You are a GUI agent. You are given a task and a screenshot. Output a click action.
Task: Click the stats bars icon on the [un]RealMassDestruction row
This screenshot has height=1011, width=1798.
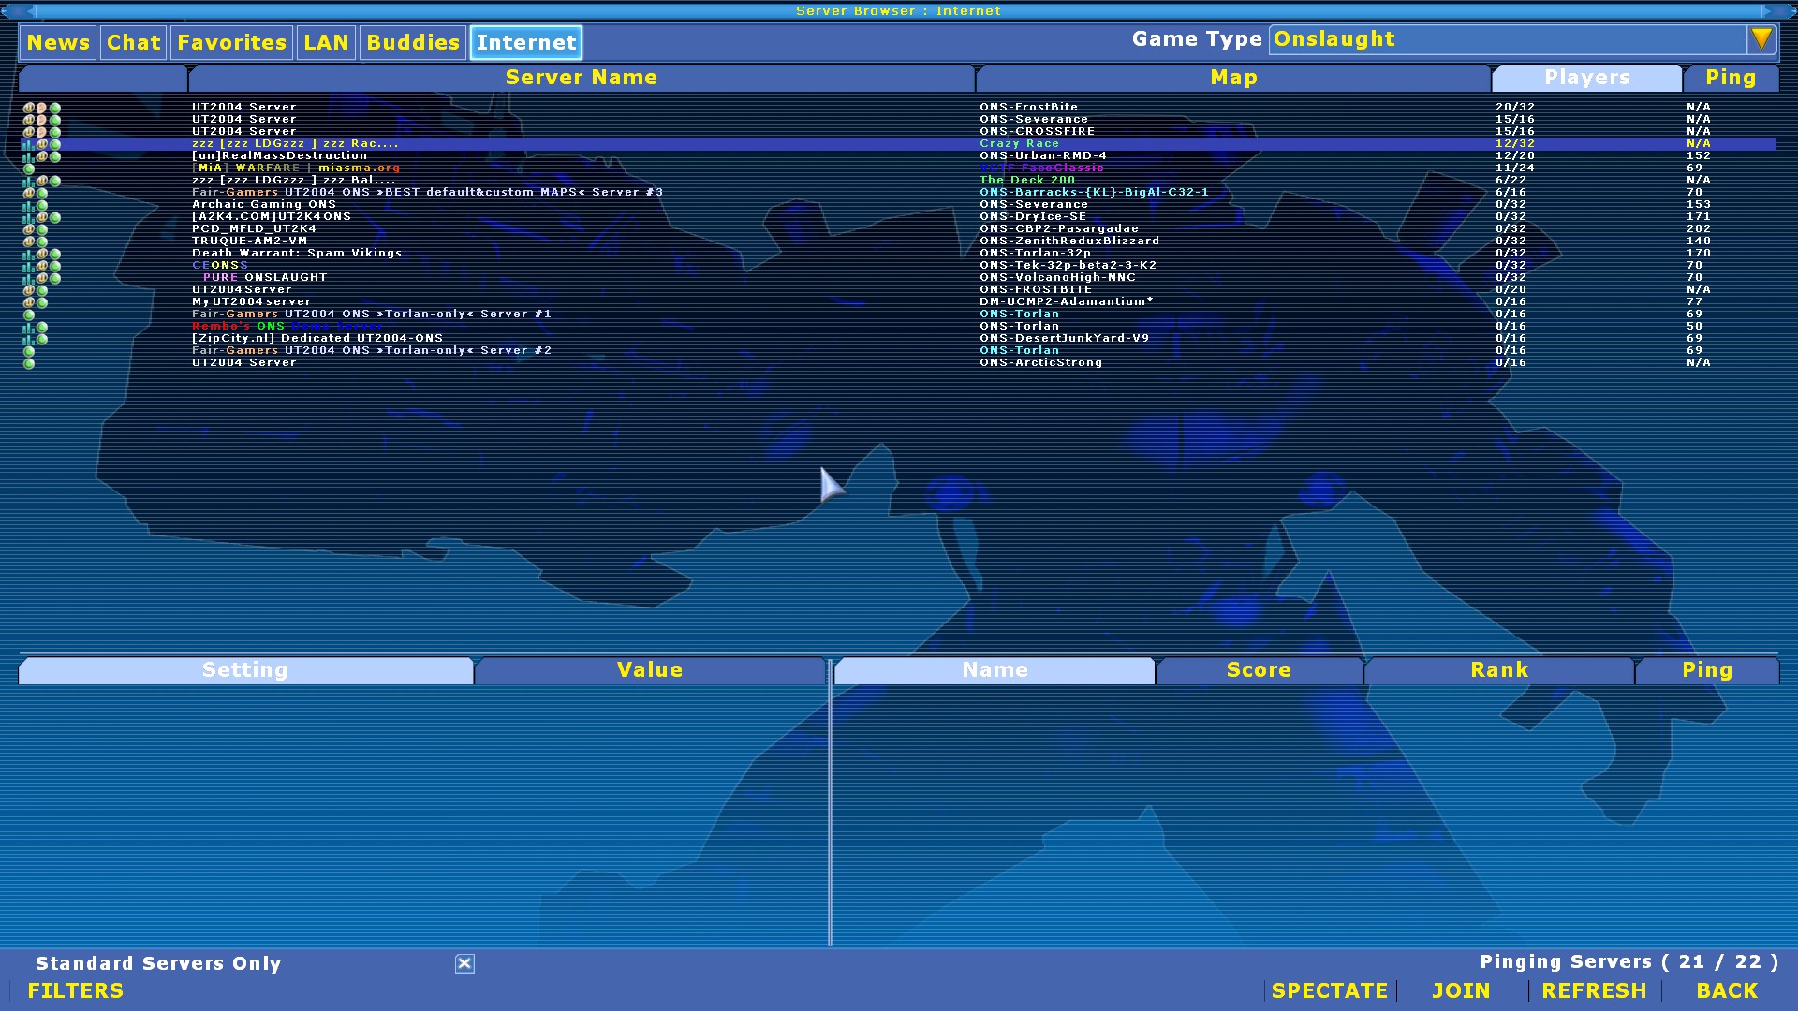28,156
